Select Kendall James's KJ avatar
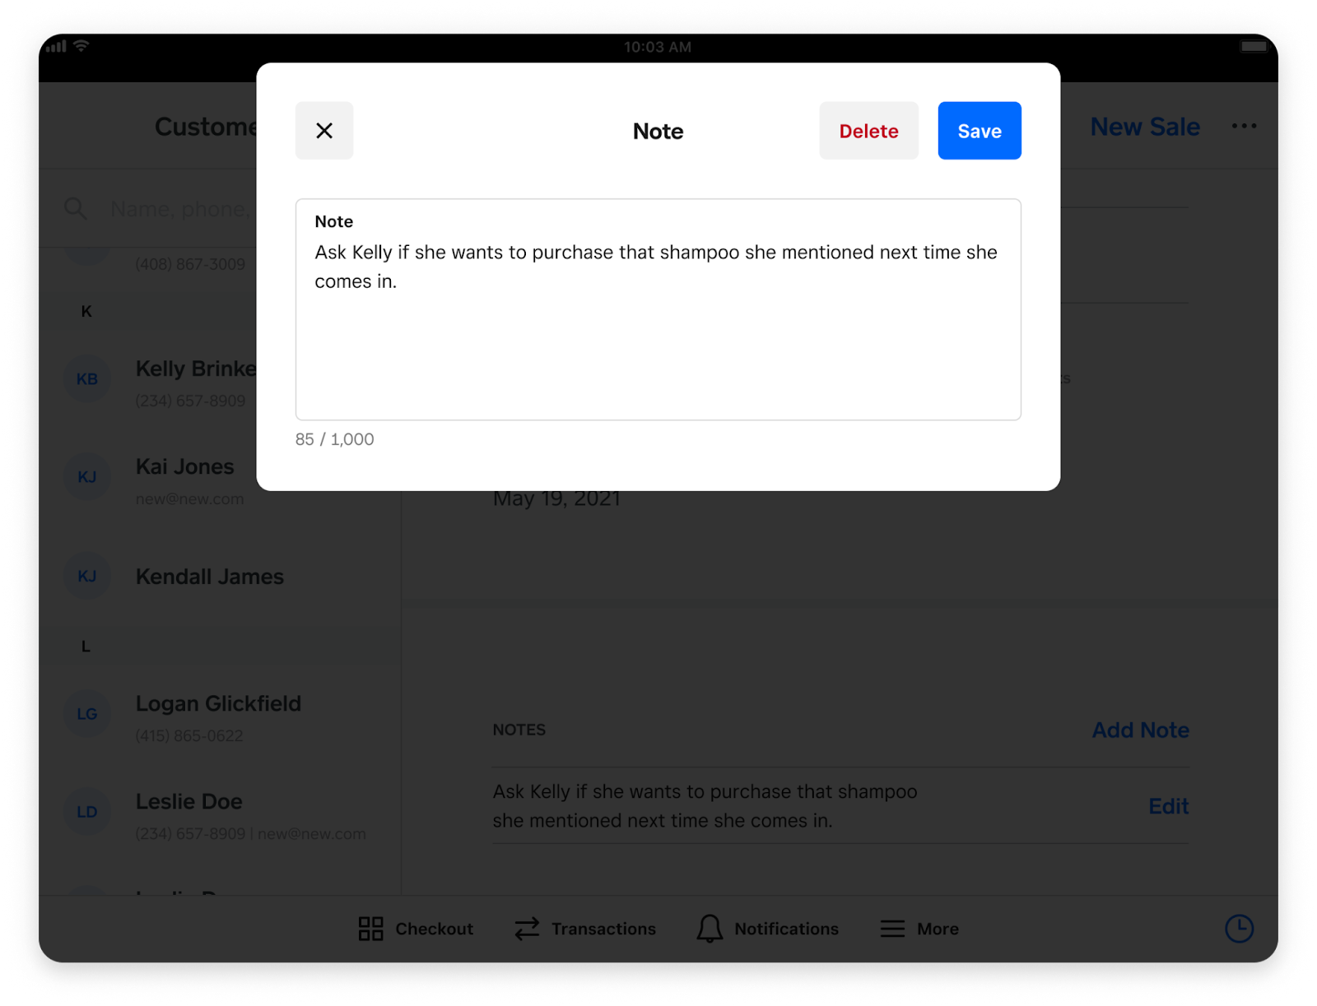This screenshot has width=1317, height=1006. 87,576
